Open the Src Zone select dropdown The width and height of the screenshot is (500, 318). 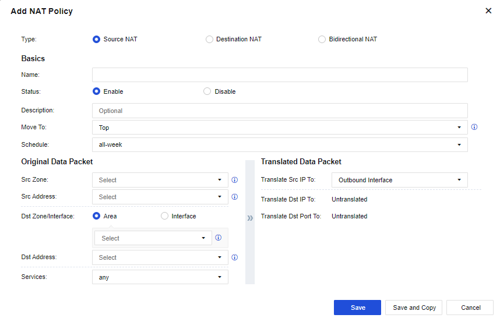[x=160, y=180]
